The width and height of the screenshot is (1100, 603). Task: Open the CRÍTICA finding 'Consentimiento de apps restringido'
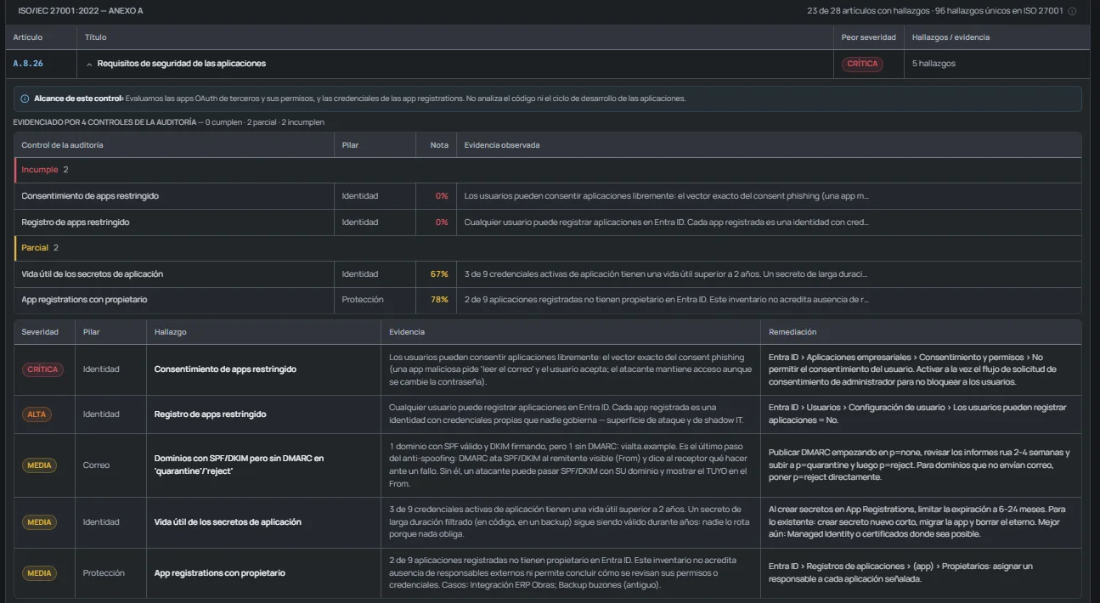[x=225, y=369]
